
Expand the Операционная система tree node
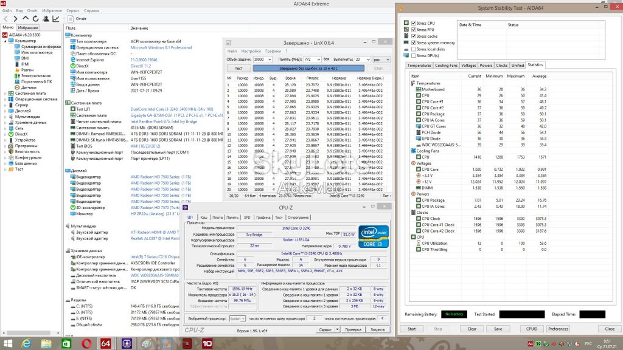5,99
